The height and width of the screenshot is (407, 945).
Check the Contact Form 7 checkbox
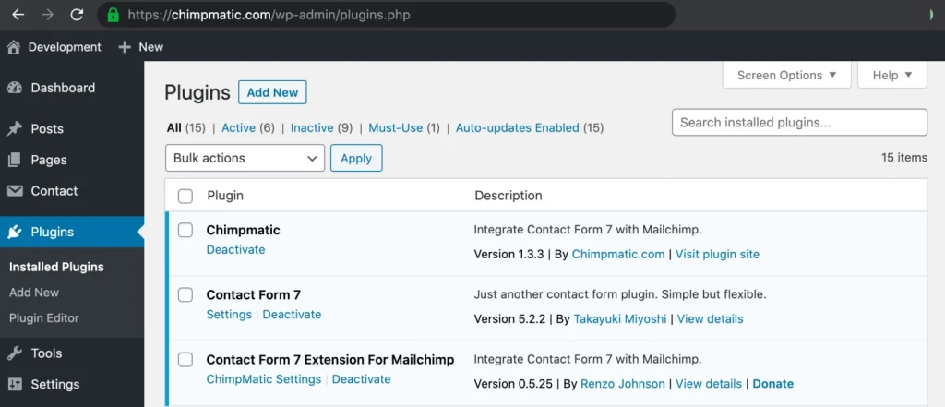(x=185, y=294)
